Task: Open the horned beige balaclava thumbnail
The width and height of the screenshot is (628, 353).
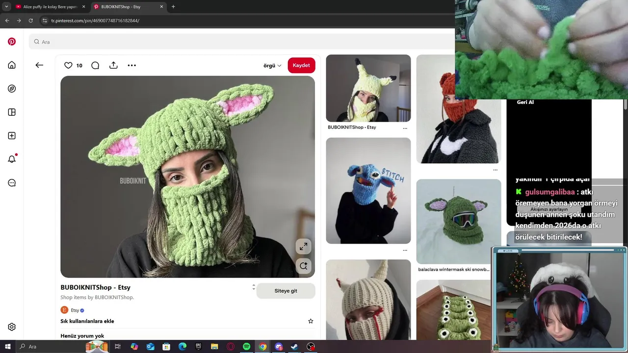Action: point(368,300)
